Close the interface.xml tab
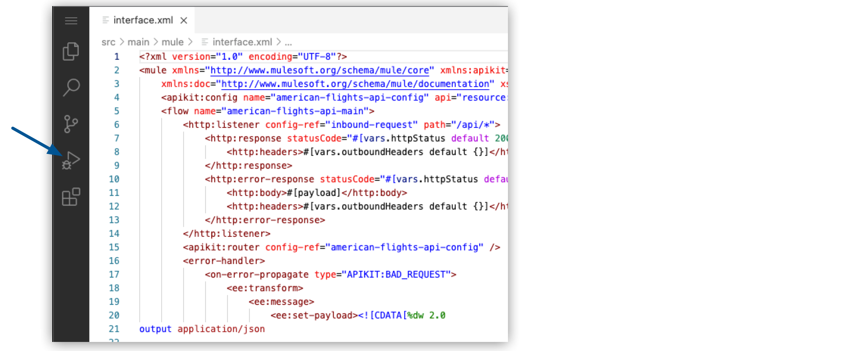This screenshot has height=351, width=863. coord(184,20)
